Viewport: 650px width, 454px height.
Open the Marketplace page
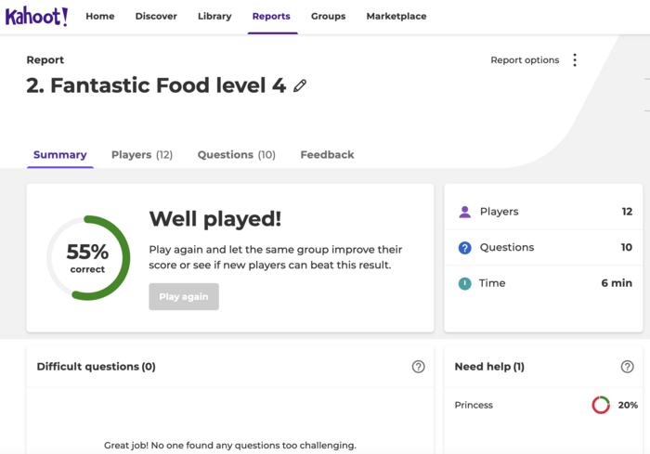point(396,17)
